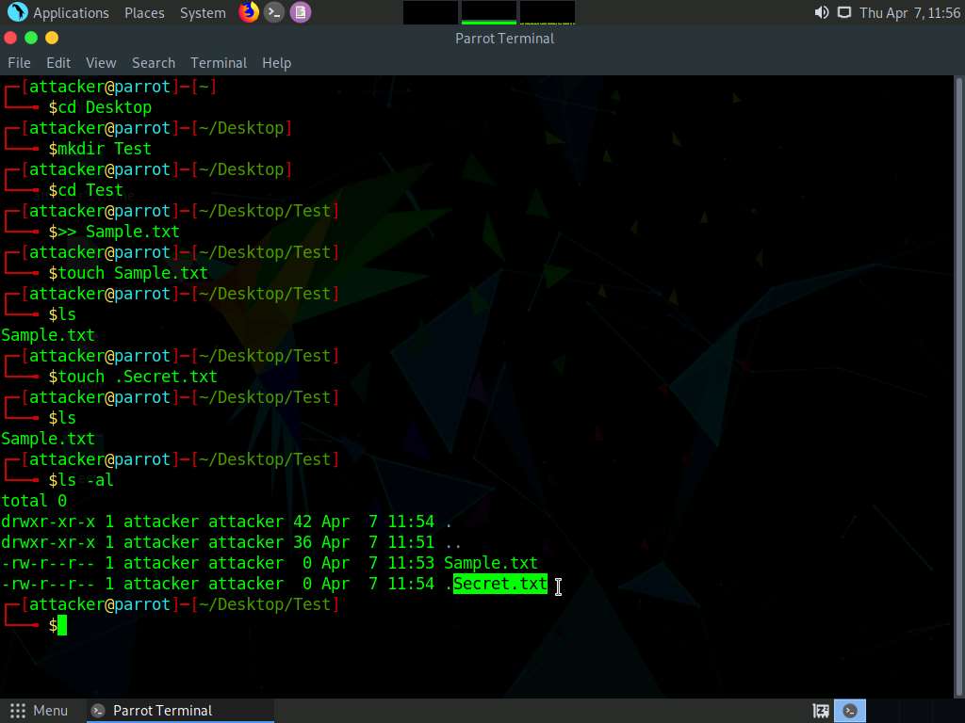Open the File menu
The width and height of the screenshot is (965, 723).
pyautogui.click(x=19, y=62)
